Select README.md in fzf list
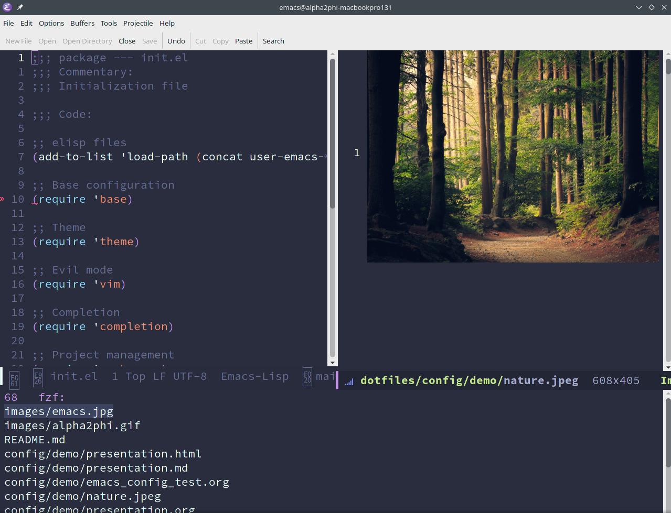The width and height of the screenshot is (671, 513). click(35, 440)
